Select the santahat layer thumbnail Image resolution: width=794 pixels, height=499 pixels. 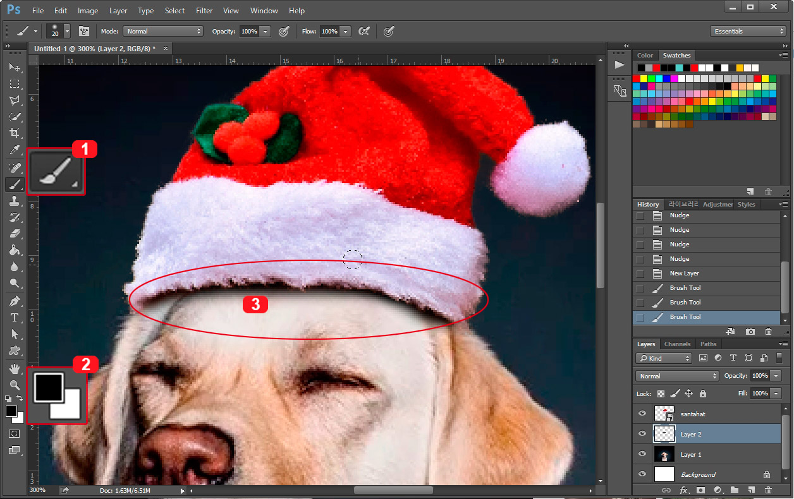click(664, 414)
